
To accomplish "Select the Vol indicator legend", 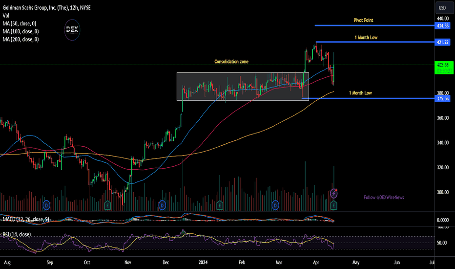I will tap(6, 16).
